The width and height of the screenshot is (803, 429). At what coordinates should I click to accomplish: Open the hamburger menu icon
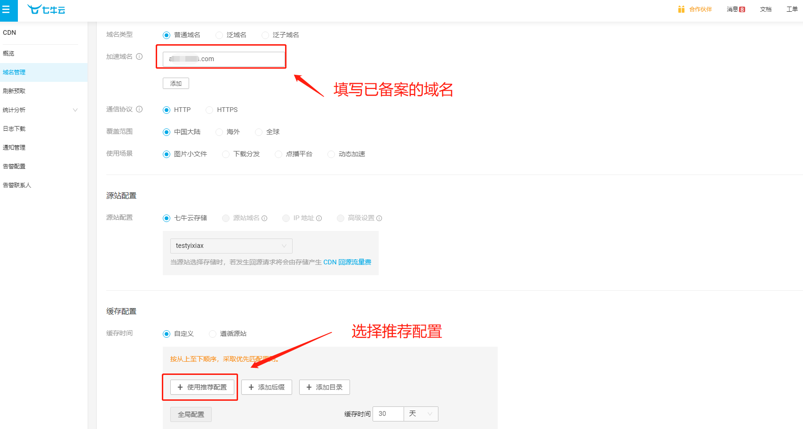click(6, 9)
